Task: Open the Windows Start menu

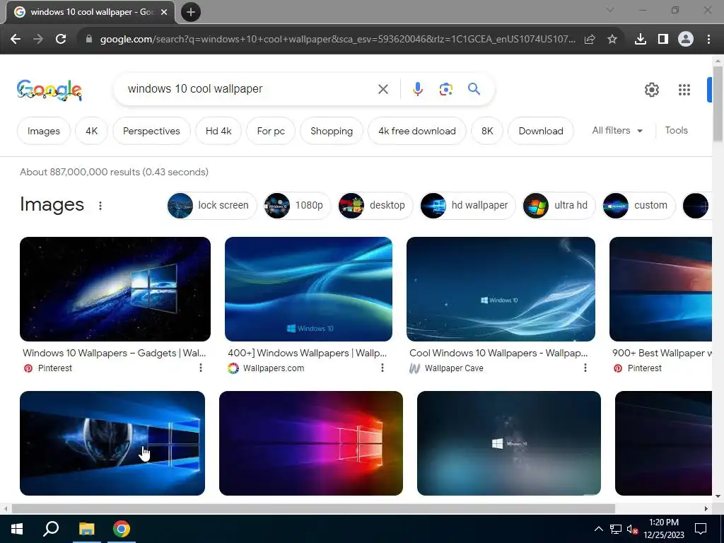Action: tap(17, 529)
